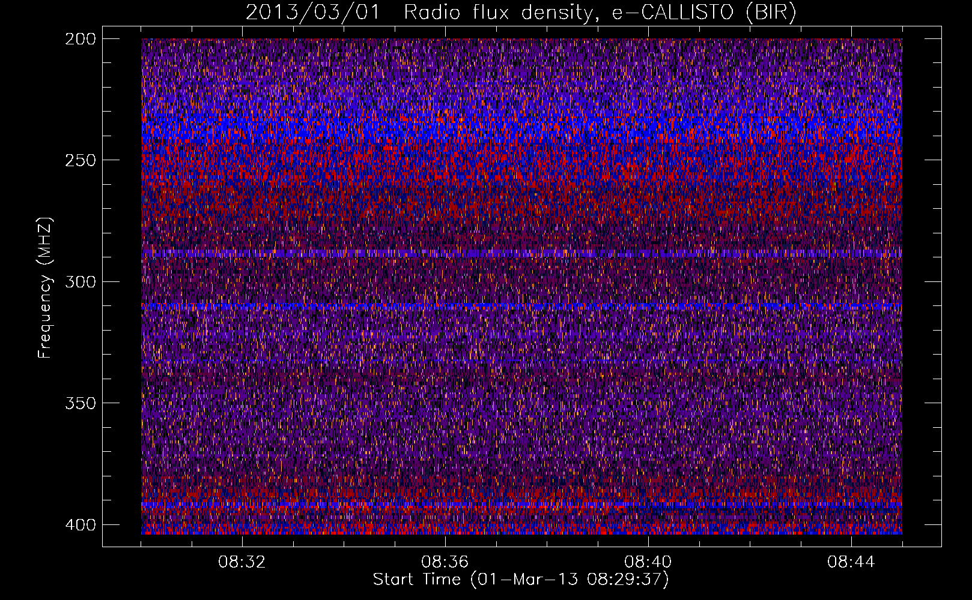Click the '350' frequency tick label

(80, 403)
